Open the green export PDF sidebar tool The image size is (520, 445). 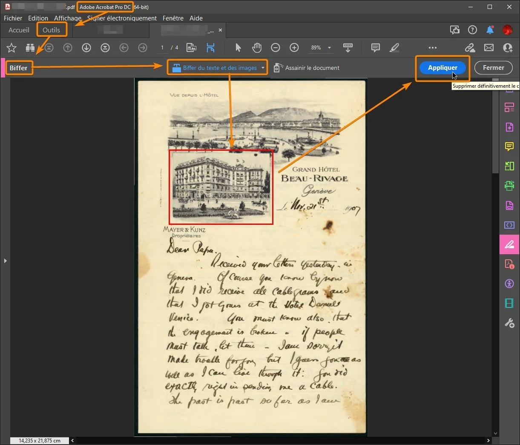point(509,166)
